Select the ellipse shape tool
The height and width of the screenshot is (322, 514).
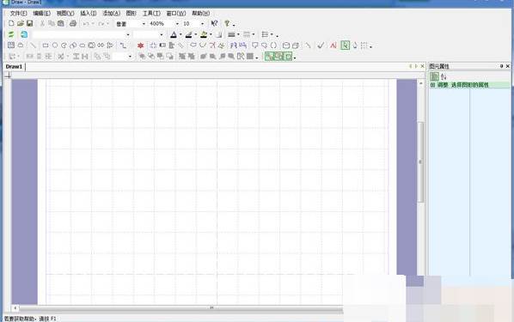coord(55,46)
